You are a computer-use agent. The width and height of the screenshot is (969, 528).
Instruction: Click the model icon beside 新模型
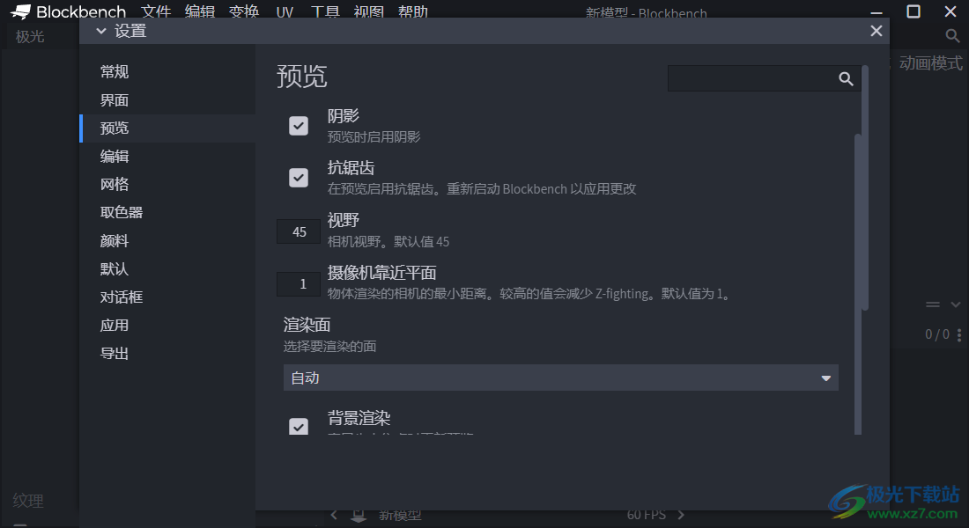[359, 515]
